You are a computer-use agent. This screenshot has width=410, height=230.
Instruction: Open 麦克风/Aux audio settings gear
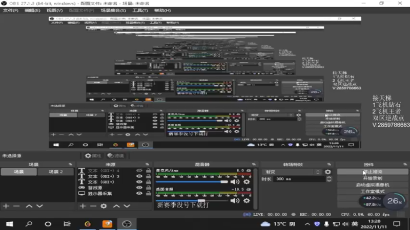tap(247, 182)
